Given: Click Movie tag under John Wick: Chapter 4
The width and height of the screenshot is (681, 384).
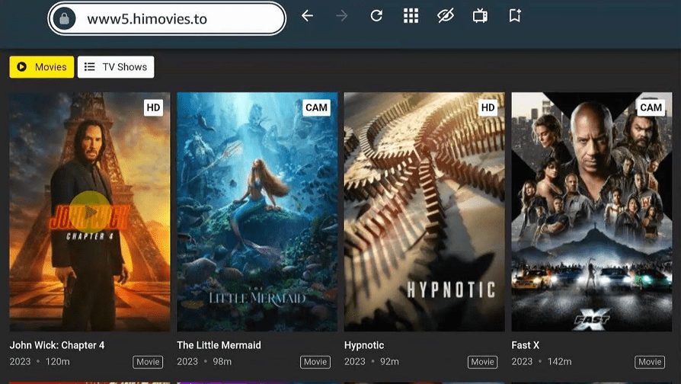Looking at the screenshot, I should coord(148,362).
